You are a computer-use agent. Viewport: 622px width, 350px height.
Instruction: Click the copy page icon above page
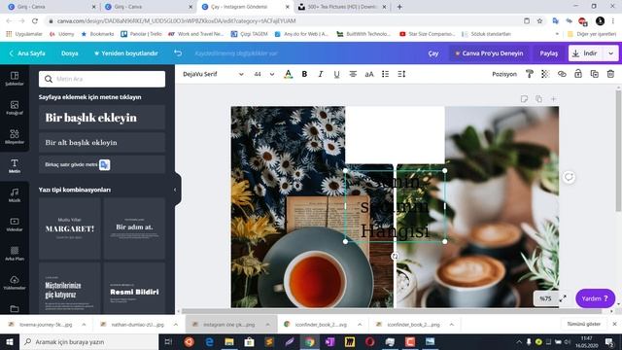click(538, 99)
